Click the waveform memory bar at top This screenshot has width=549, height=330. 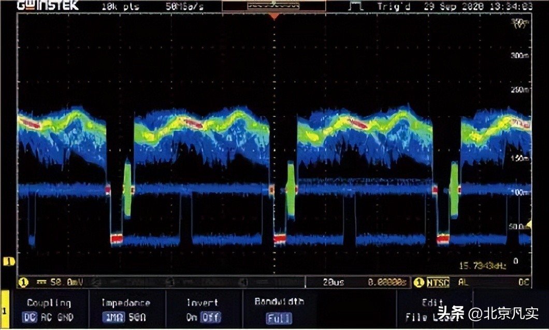tap(274, 6)
